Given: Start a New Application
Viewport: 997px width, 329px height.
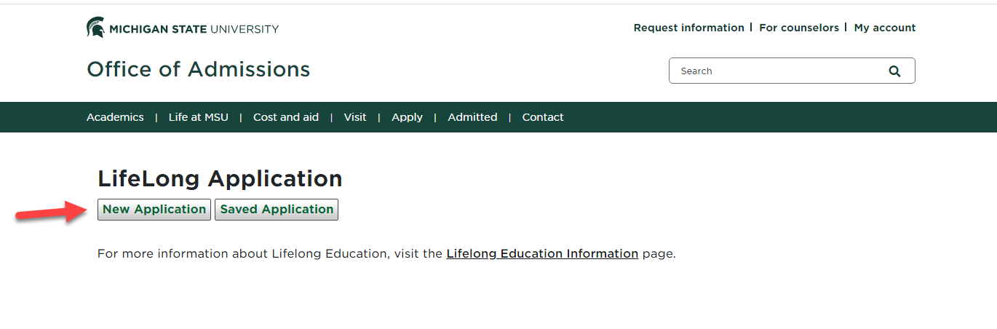Looking at the screenshot, I should coord(154,210).
